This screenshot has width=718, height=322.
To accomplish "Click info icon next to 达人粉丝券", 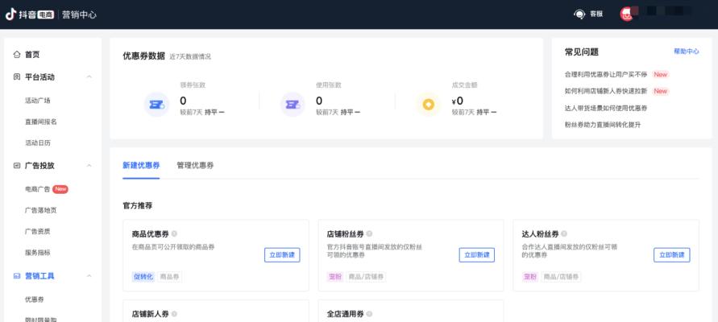I will (564, 233).
